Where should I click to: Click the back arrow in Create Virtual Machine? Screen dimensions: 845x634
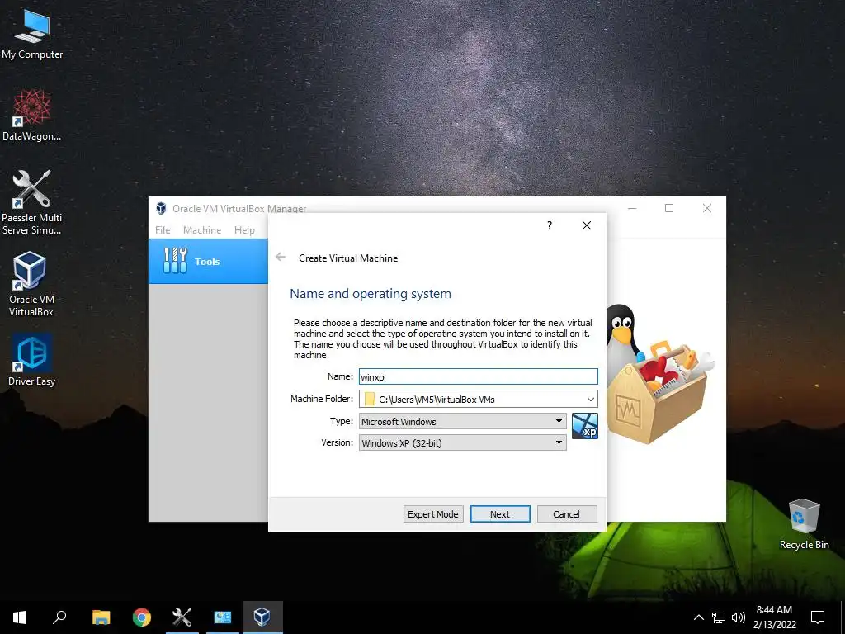click(281, 258)
